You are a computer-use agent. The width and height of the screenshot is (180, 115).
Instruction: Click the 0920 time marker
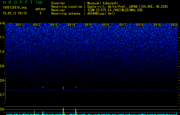(174, 25)
